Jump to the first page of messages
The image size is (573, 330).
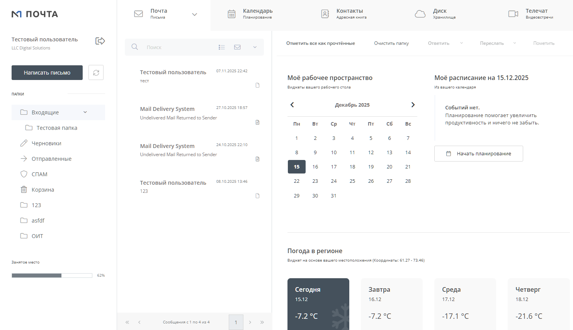[127, 322]
